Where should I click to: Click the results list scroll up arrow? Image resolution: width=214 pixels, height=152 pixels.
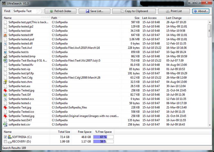tap(210, 22)
